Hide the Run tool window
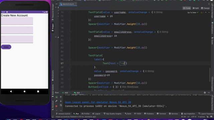The height and width of the screenshot is (120, 214). 209,93
